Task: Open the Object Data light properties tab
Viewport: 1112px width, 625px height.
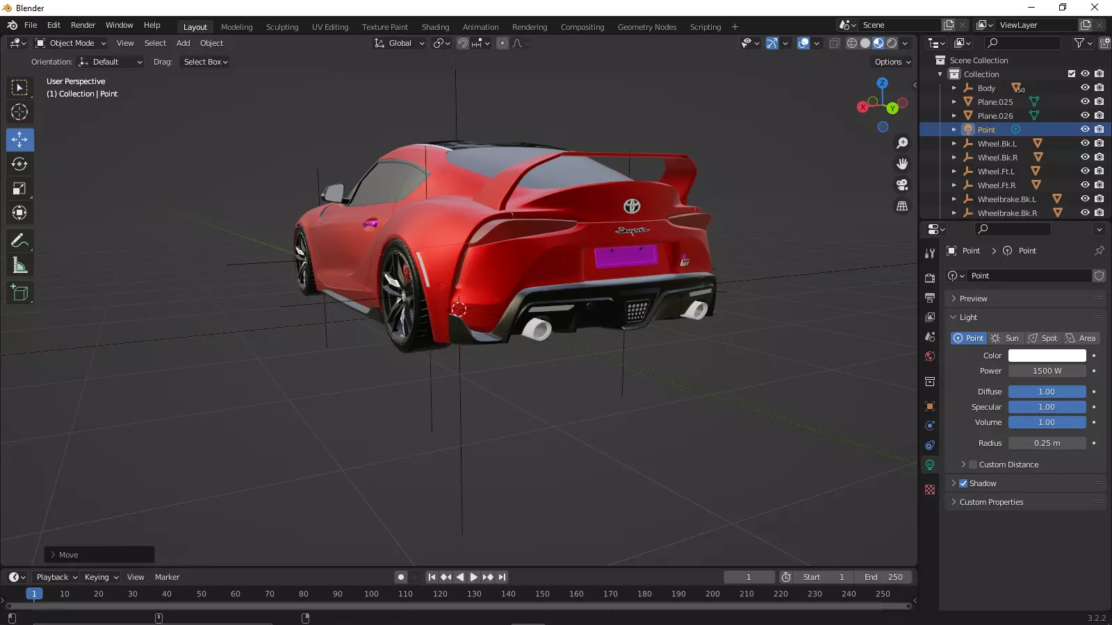Action: [x=930, y=465]
